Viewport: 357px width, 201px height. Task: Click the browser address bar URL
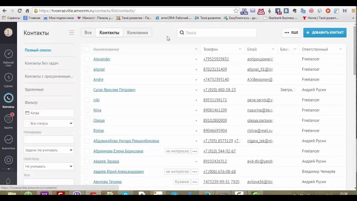tap(87, 11)
